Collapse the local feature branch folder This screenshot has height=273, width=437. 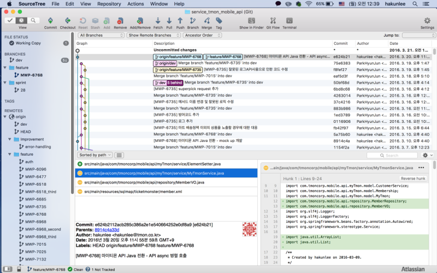(5, 68)
